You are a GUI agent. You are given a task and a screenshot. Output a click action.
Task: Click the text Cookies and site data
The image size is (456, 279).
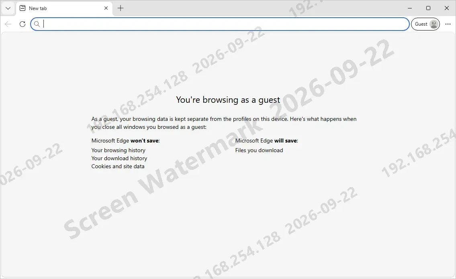pos(118,167)
